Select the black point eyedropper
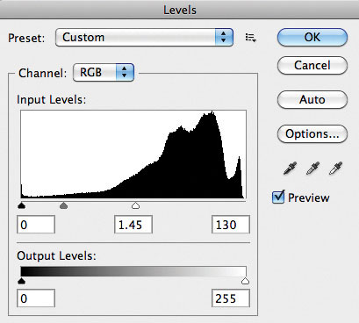Image resolution: width=359 pixels, height=323 pixels. 290,169
